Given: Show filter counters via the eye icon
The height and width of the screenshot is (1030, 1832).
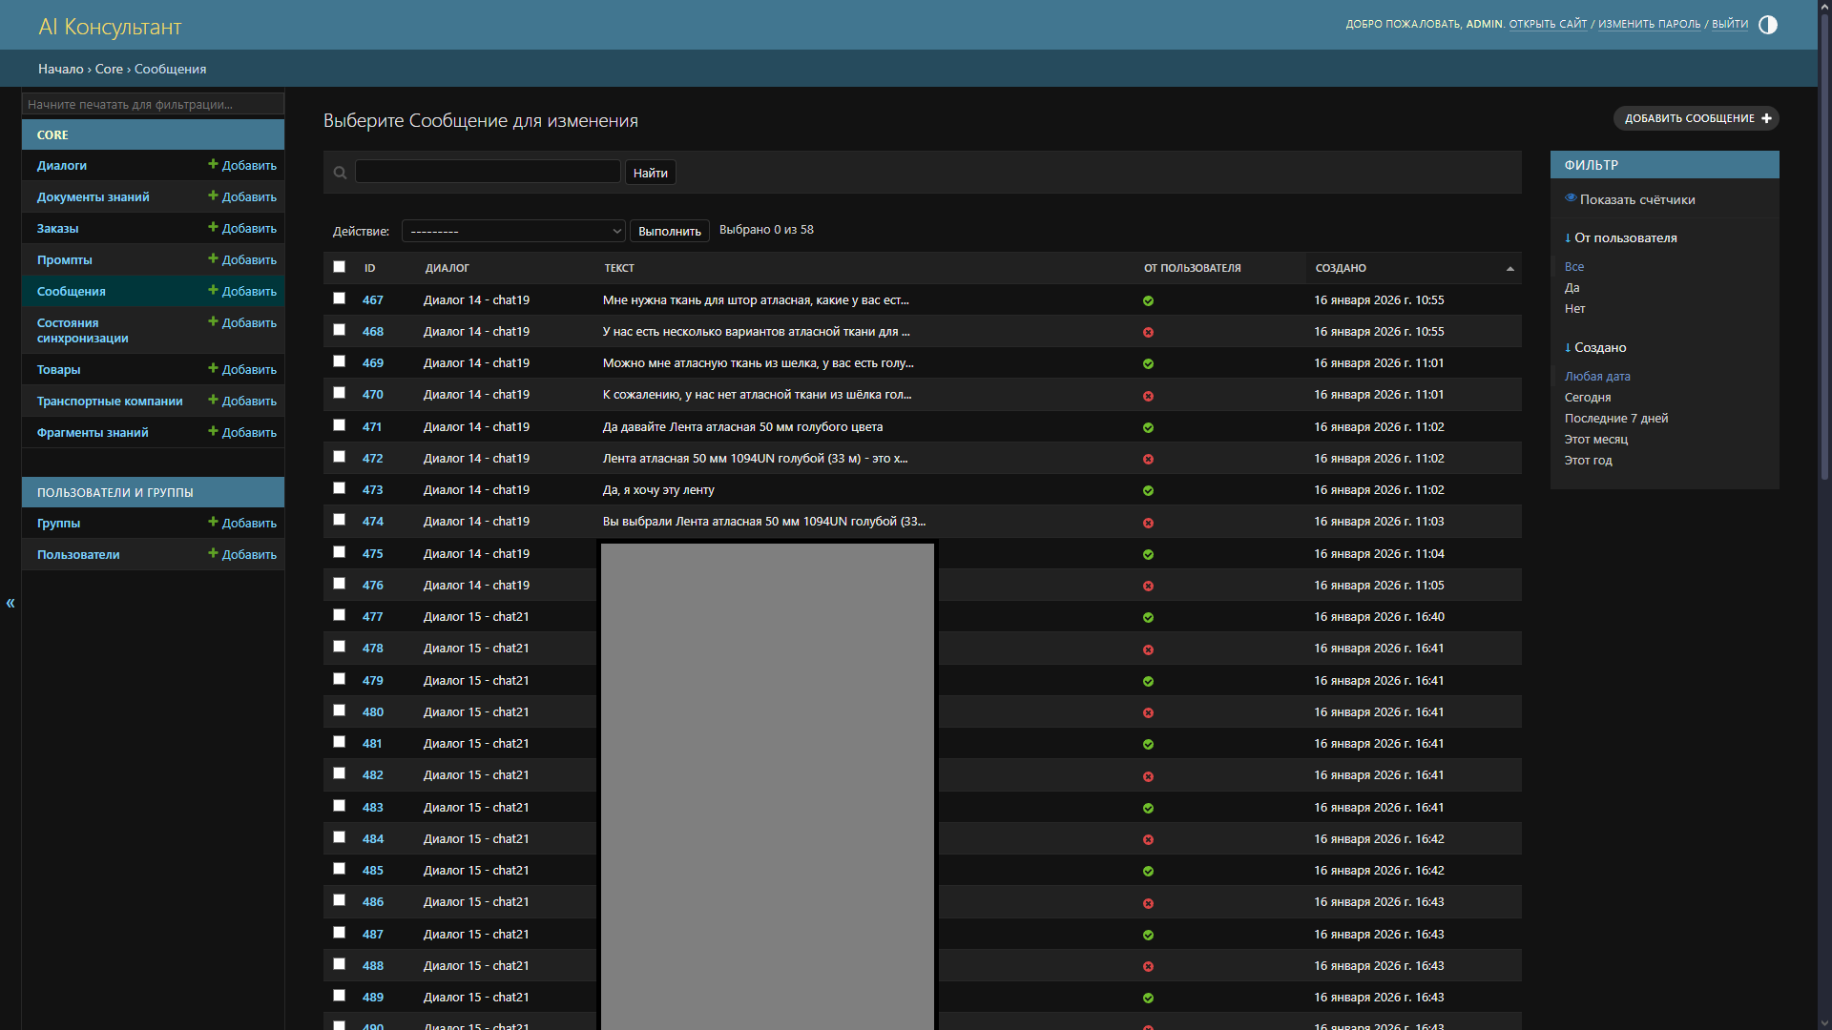Looking at the screenshot, I should pos(1571,198).
